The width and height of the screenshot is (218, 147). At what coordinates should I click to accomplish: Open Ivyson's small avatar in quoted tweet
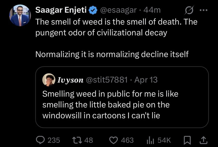pos(49,79)
